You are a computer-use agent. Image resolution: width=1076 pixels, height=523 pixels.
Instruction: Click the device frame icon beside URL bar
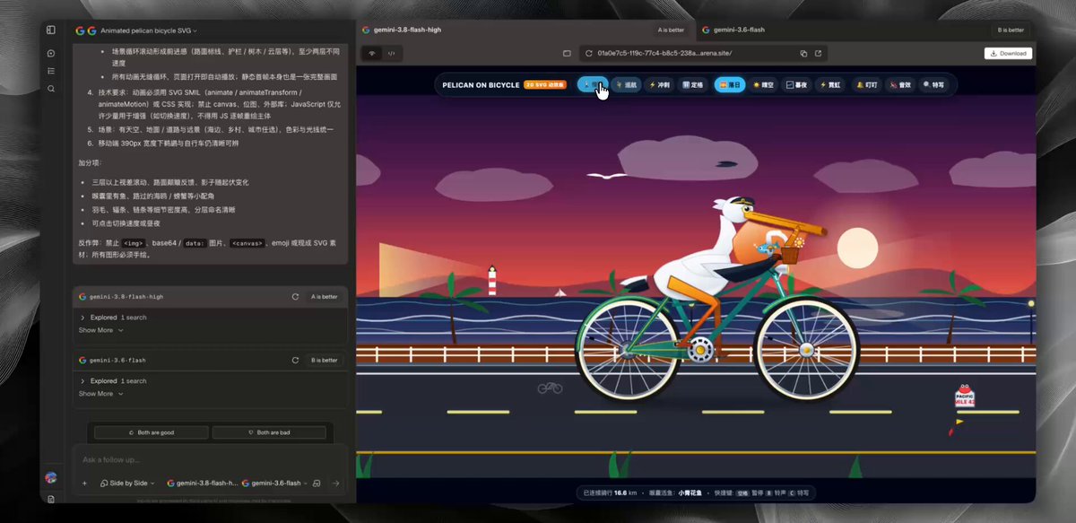pos(566,54)
